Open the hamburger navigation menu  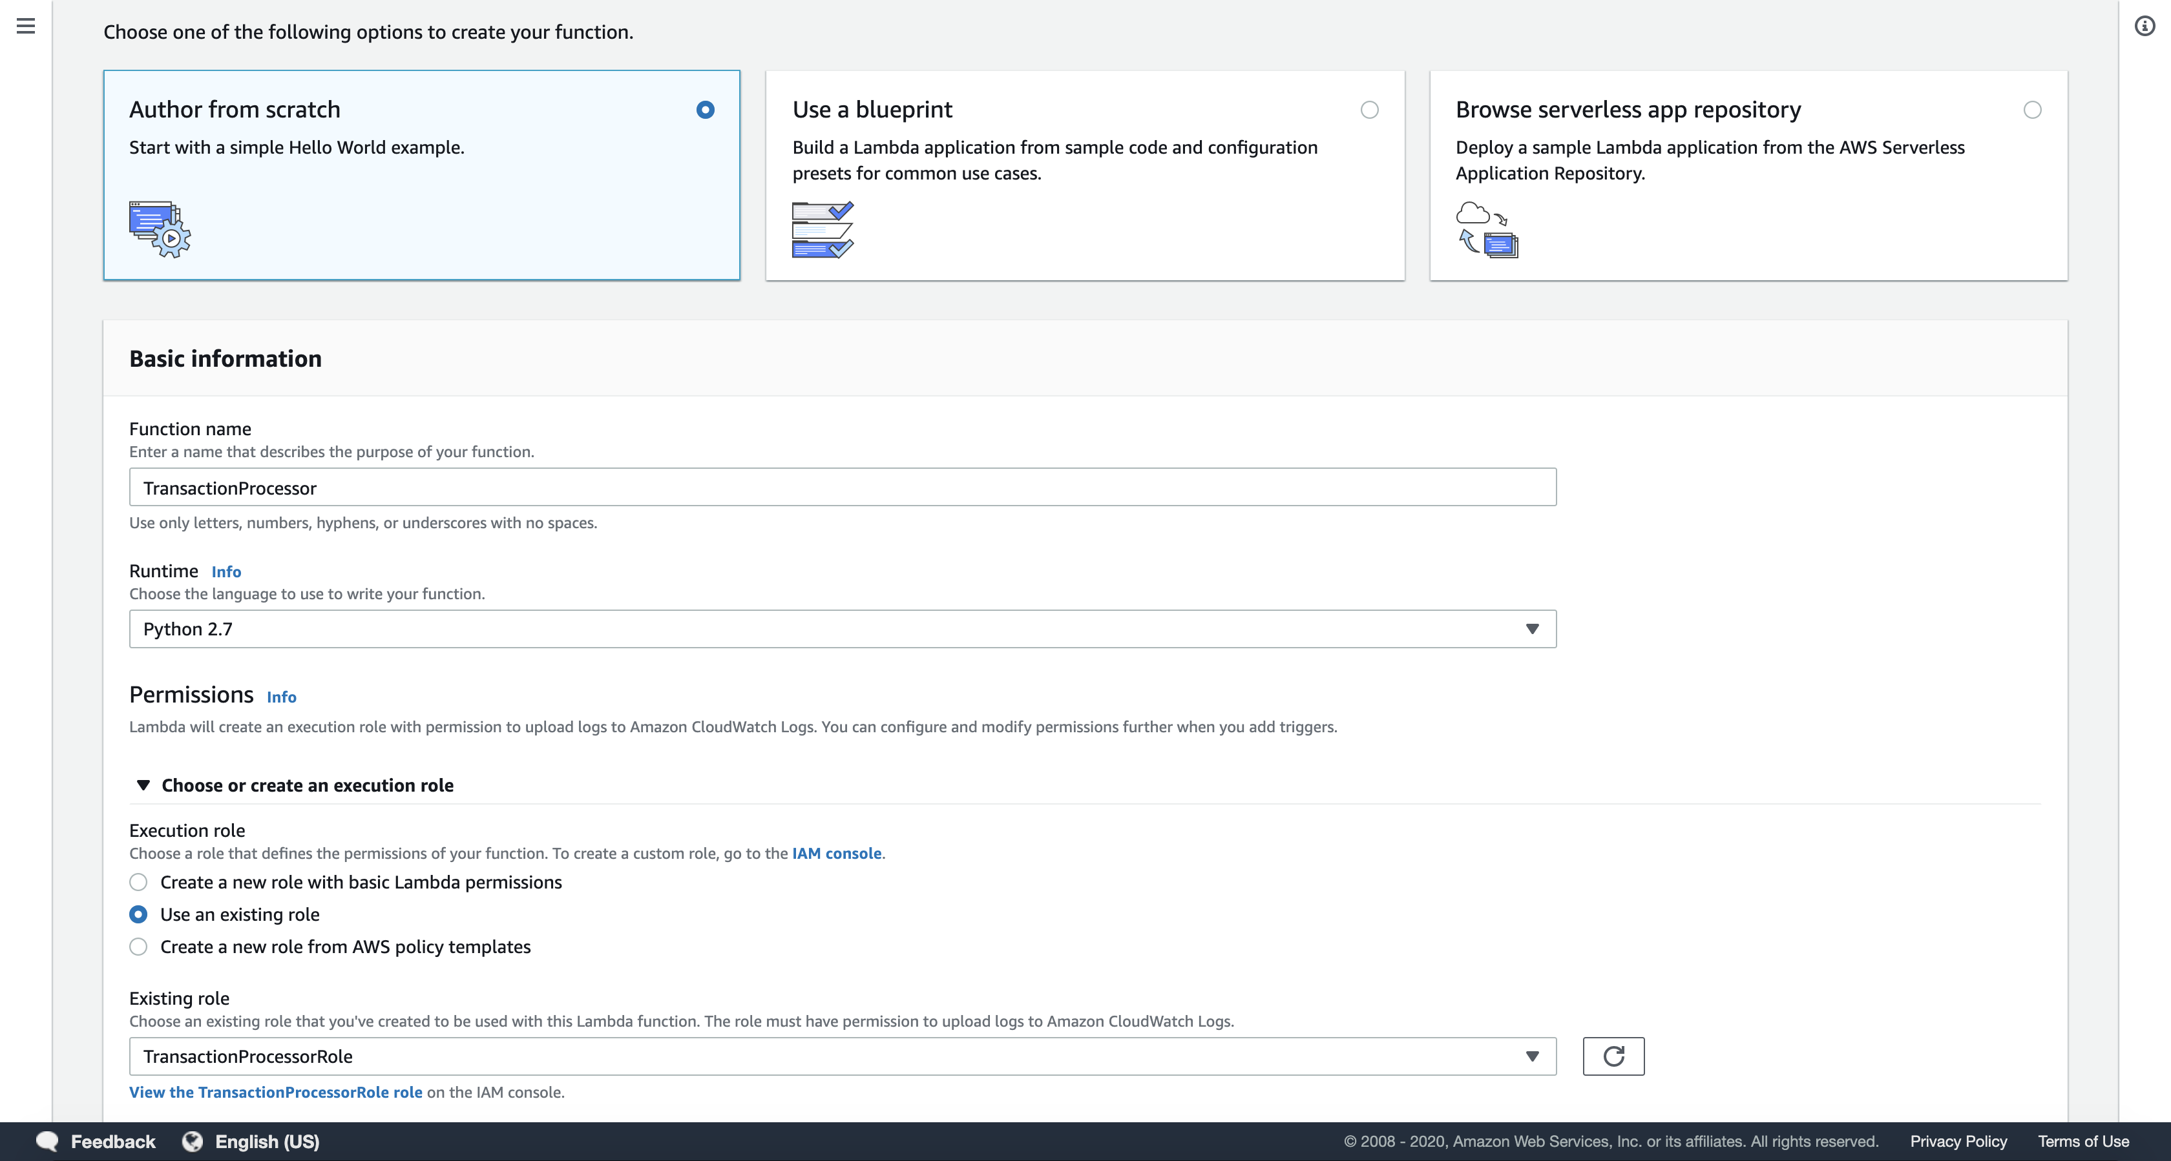pos(26,26)
